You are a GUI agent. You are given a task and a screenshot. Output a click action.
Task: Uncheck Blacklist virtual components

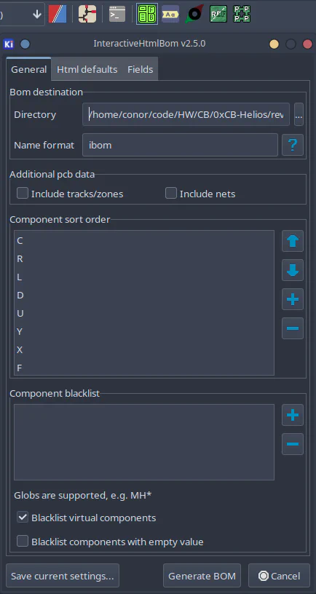[x=23, y=518]
